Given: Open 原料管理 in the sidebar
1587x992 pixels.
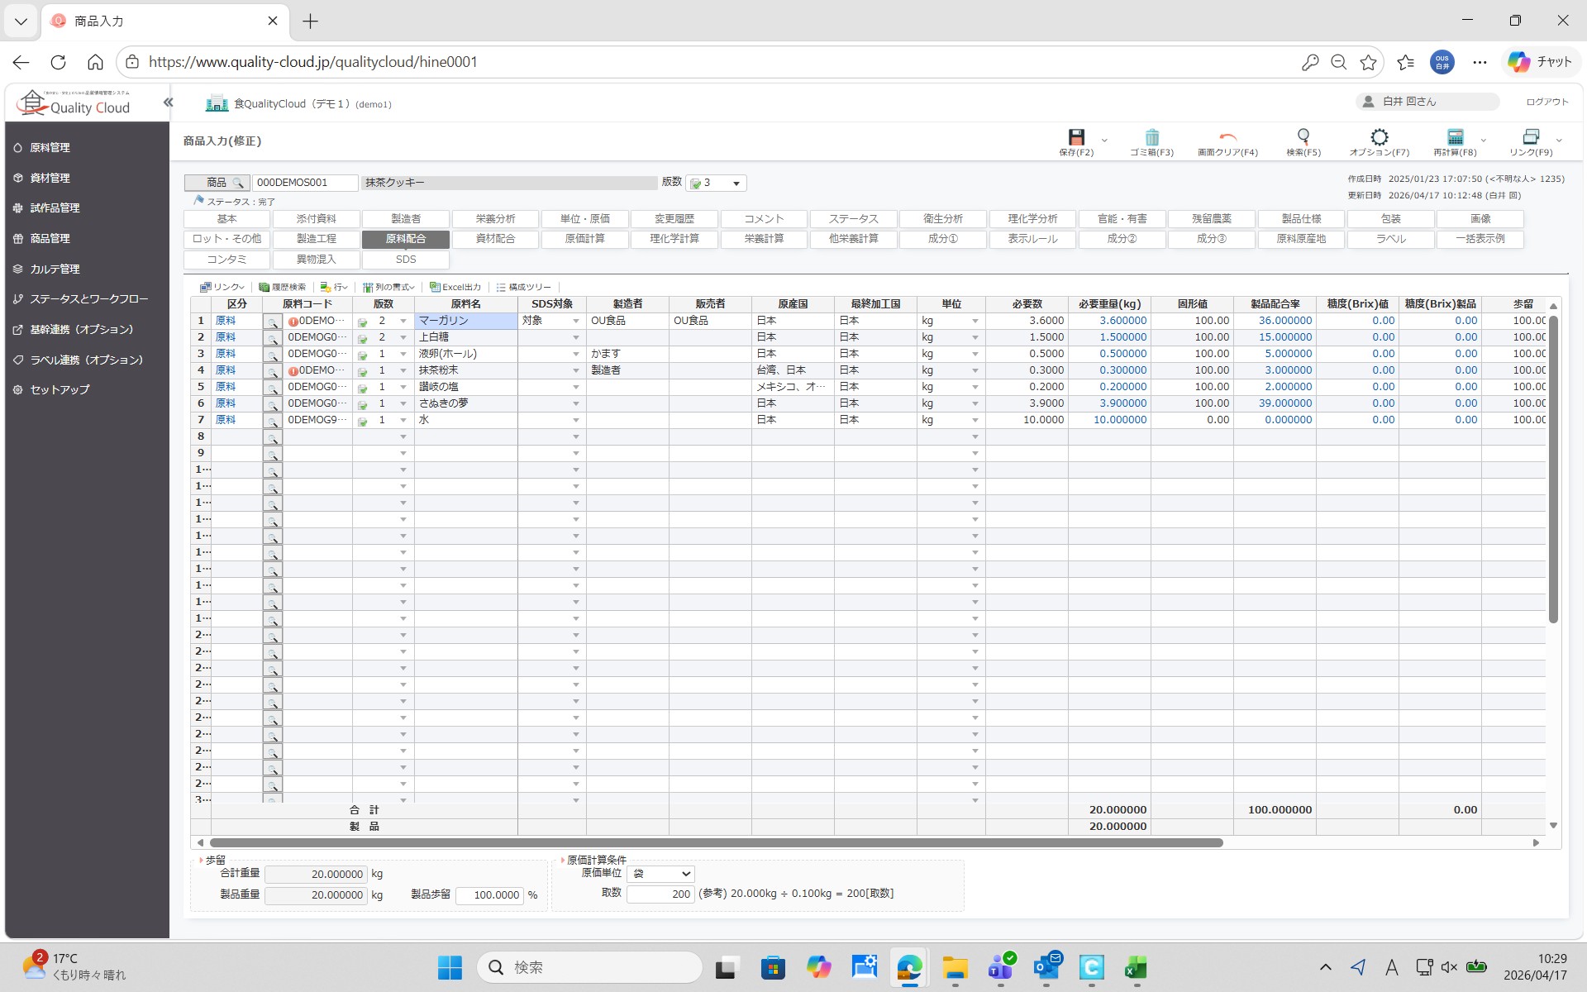Looking at the screenshot, I should coord(50,148).
